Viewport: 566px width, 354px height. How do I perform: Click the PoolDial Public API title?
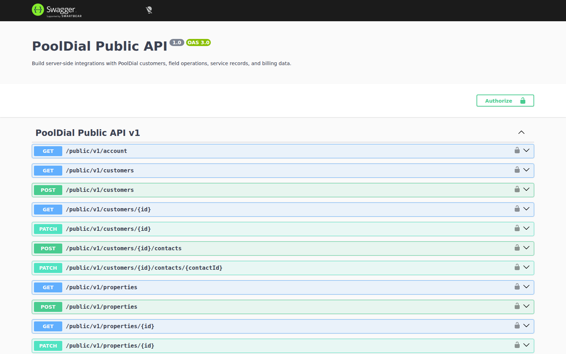click(x=99, y=46)
